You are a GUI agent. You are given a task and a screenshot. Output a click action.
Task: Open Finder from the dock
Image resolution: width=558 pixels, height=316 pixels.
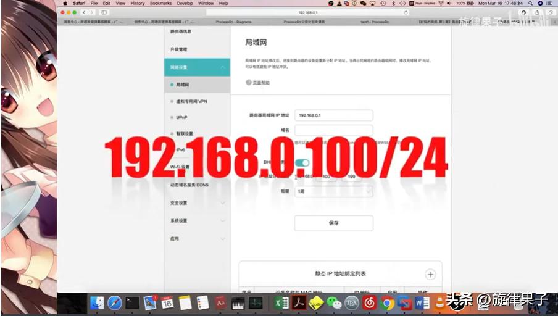click(97, 303)
